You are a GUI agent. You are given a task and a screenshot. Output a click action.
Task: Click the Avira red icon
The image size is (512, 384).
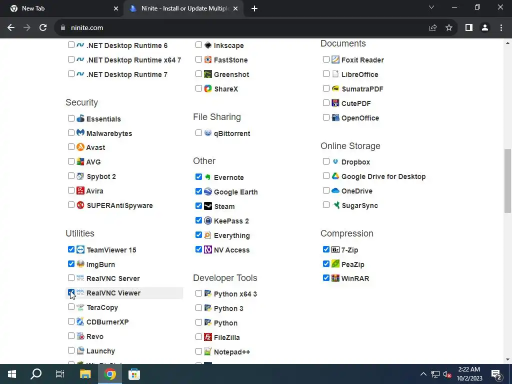coord(80,190)
